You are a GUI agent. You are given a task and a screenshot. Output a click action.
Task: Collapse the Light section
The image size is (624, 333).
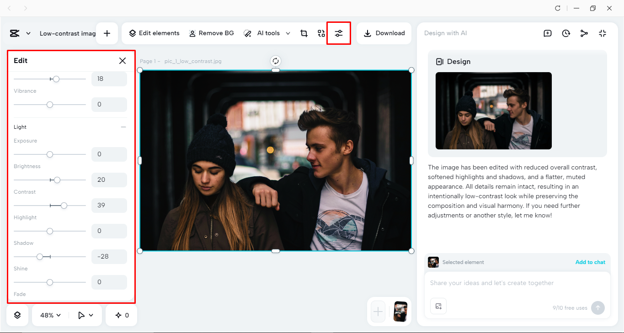123,127
